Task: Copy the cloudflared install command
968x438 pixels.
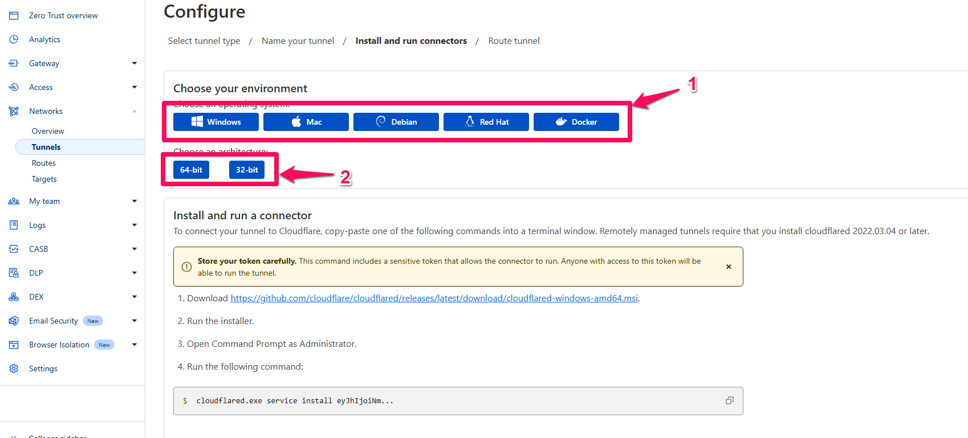Action: [x=729, y=400]
